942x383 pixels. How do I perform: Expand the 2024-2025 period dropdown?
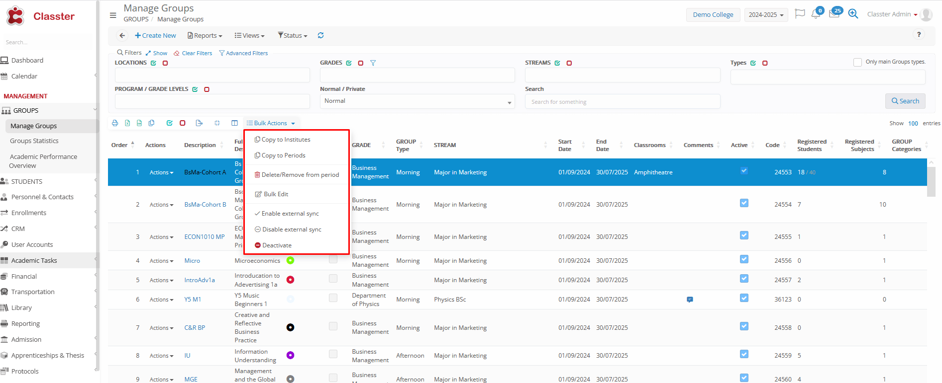(765, 15)
